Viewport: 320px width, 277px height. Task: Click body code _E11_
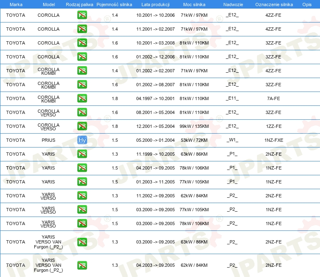(x=232, y=98)
